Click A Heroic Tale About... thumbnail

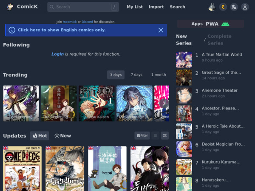click(x=184, y=131)
